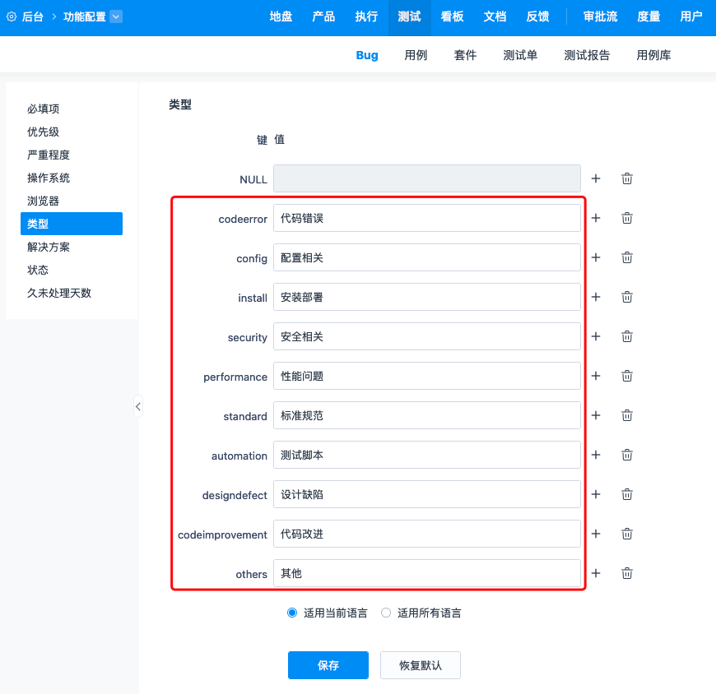Add a row after codeerror
The image size is (716, 694).
(x=596, y=218)
